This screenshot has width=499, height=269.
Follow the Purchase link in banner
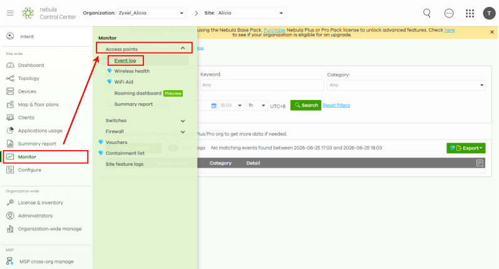pyautogui.click(x=274, y=30)
